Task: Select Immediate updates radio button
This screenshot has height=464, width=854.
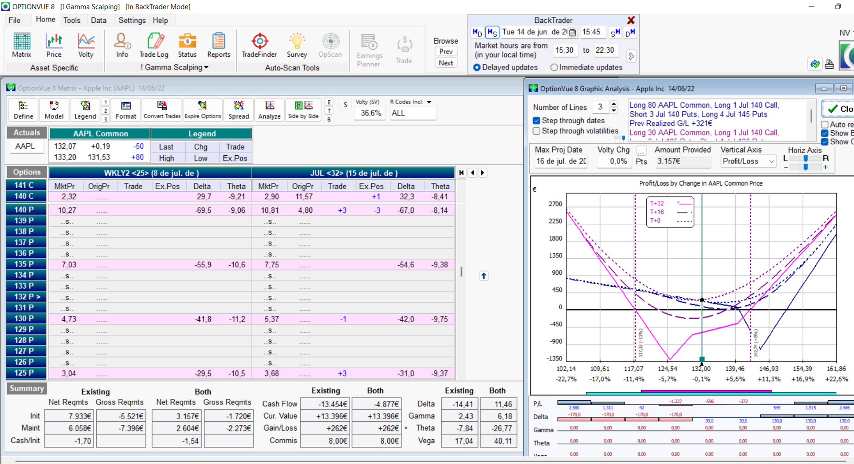Action: [x=554, y=67]
